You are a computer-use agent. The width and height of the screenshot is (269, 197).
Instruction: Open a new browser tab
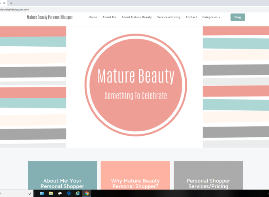tap(11, 3)
